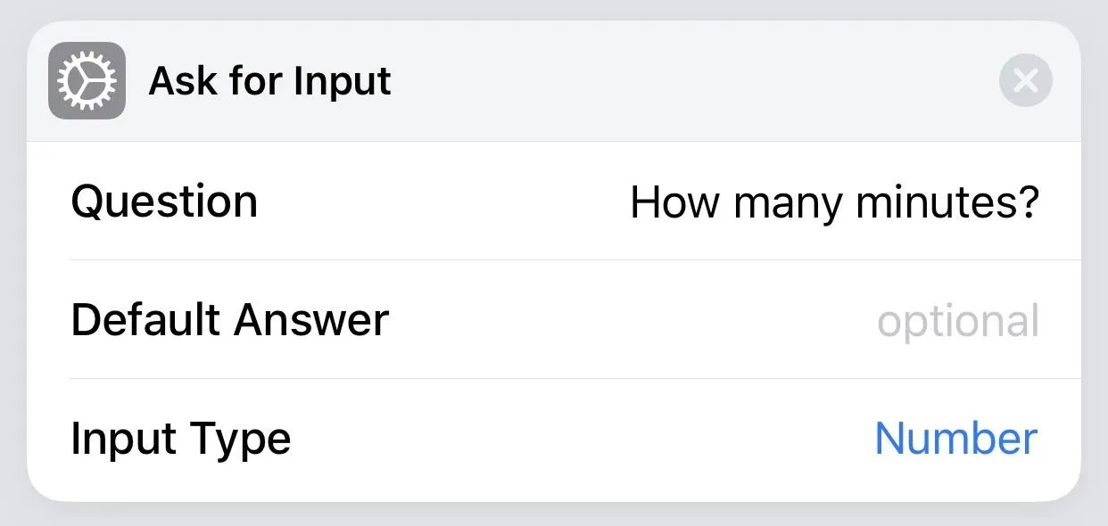
Task: Click blank space in the Question row
Action: point(446,202)
